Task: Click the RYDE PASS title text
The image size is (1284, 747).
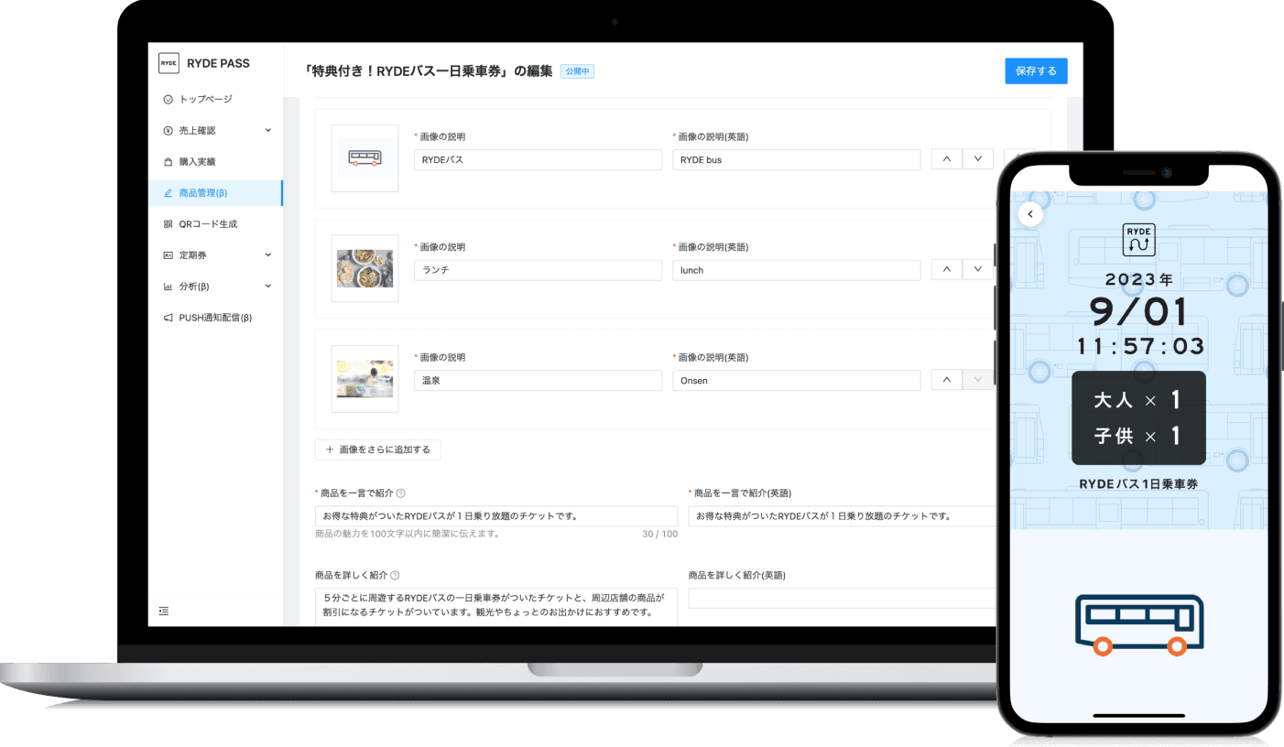Action: click(218, 63)
